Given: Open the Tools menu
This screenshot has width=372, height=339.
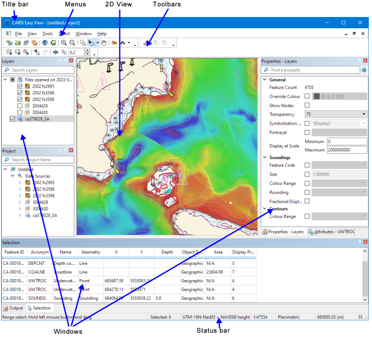Looking at the screenshot, I should point(47,33).
